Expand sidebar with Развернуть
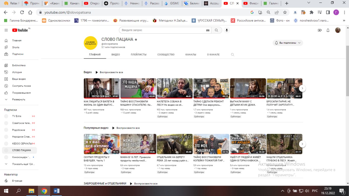This screenshot has height=196, width=349. (x=19, y=100)
